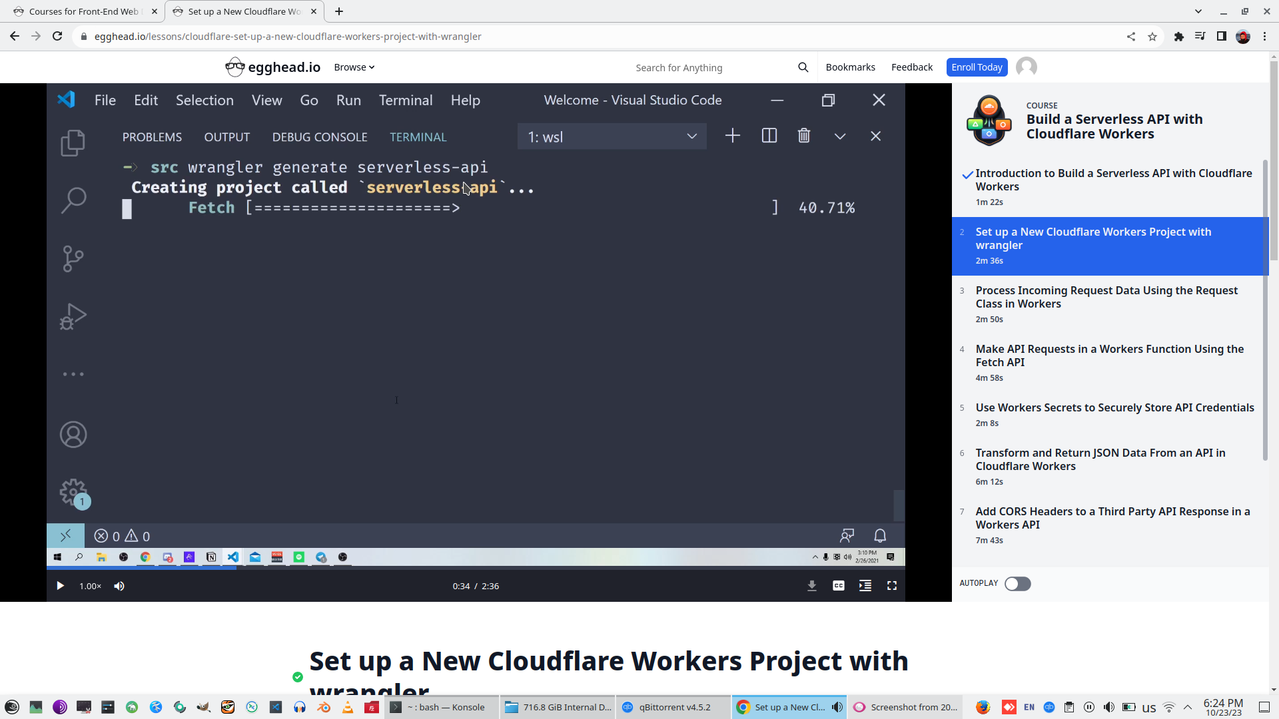Viewport: 1279px width, 719px height.
Task: Mute the video player volume
Action: [x=119, y=586]
